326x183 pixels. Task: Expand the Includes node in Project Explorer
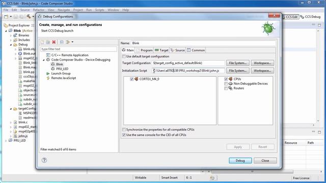click(x=11, y=40)
